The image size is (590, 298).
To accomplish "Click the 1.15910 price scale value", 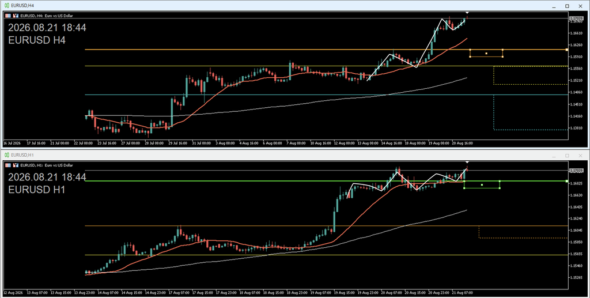I will 576,57.
